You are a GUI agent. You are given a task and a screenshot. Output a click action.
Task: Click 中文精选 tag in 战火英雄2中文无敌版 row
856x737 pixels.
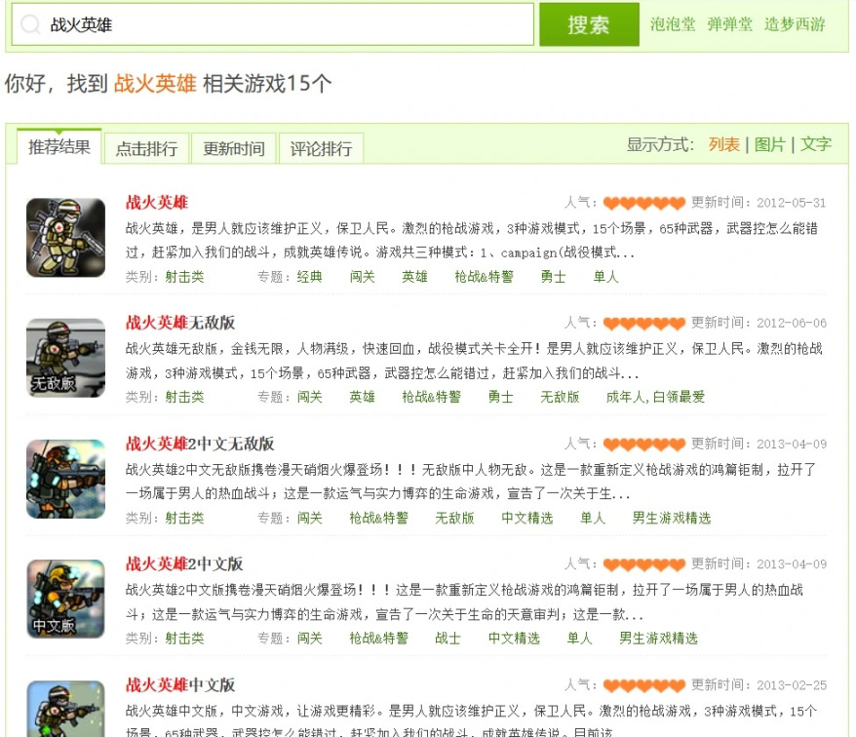tap(526, 518)
